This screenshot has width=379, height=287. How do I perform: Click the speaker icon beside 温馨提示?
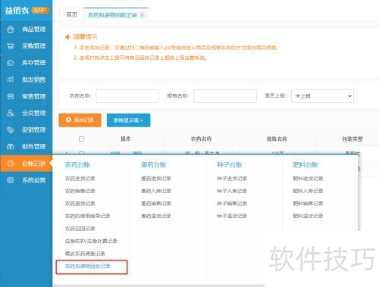click(x=67, y=37)
